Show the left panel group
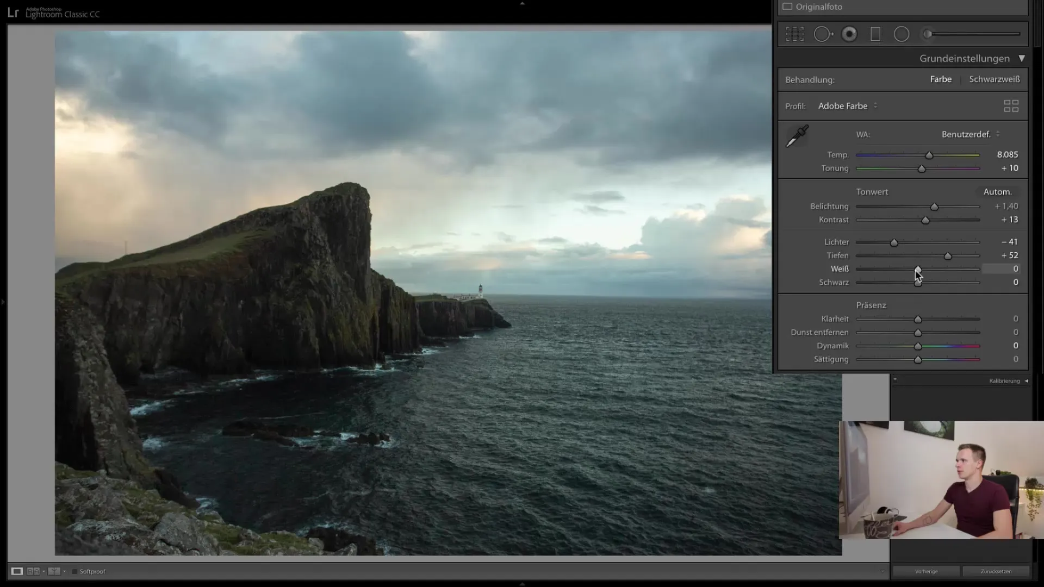Image resolution: width=1044 pixels, height=587 pixels. click(3, 301)
